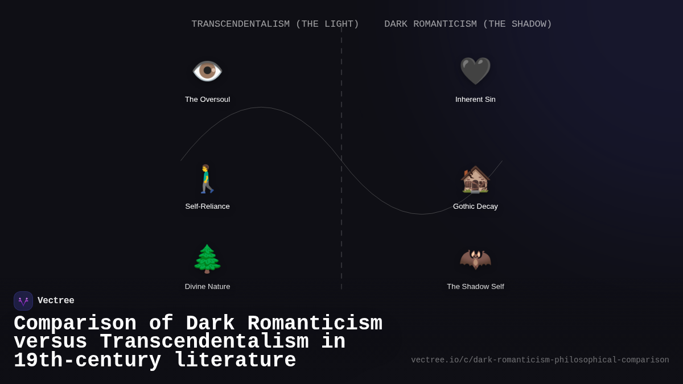Click the Vectree brand name text

(x=56, y=300)
